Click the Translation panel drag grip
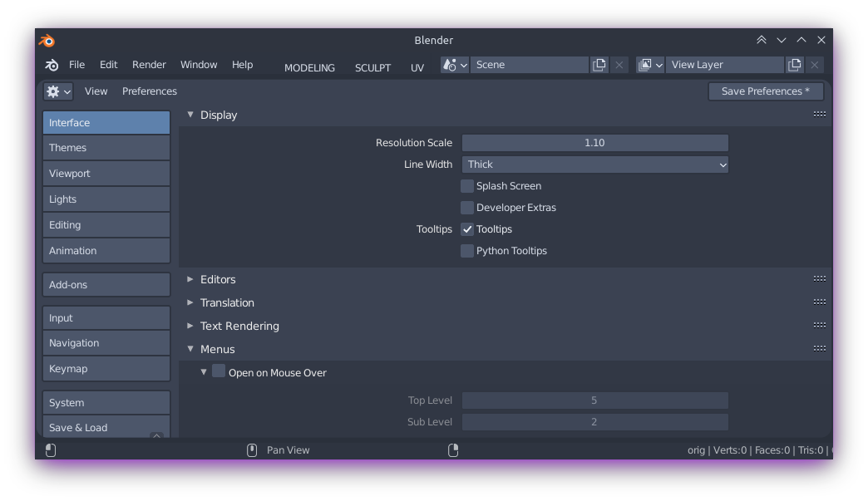Image resolution: width=868 pixels, height=501 pixels. [x=820, y=302]
